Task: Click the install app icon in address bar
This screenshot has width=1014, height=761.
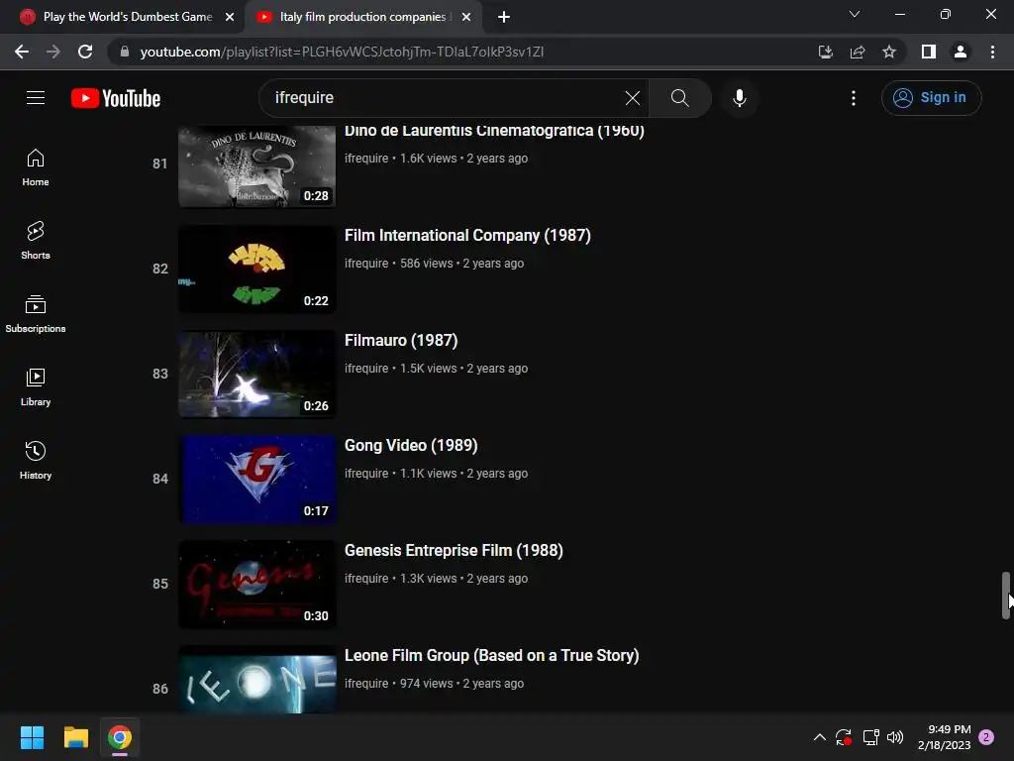Action: [825, 52]
